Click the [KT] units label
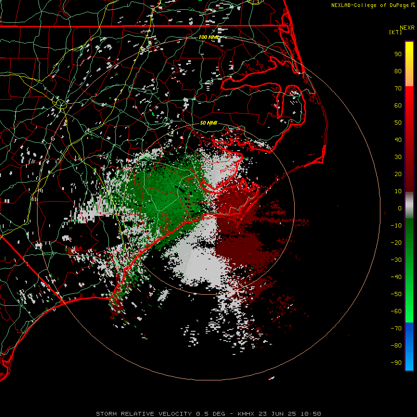This screenshot has height=417, width=417. [x=395, y=32]
